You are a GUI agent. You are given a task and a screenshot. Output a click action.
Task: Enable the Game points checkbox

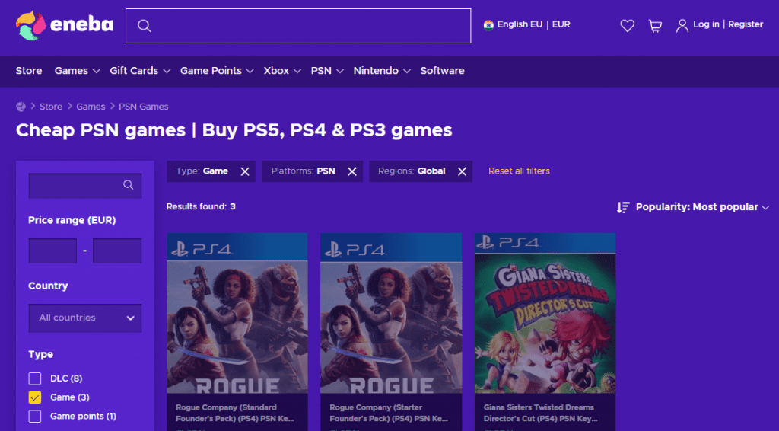pos(35,417)
